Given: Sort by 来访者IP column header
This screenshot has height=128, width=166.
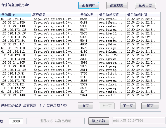Looking at the screenshot, I should (x=15, y=15).
